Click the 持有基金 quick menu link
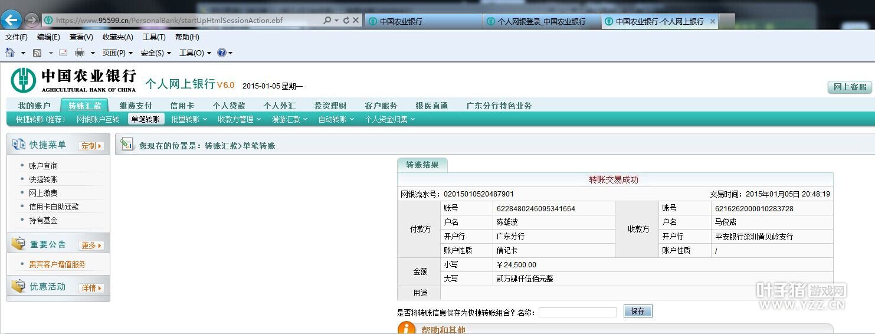This screenshot has height=334, width=875. [x=44, y=220]
